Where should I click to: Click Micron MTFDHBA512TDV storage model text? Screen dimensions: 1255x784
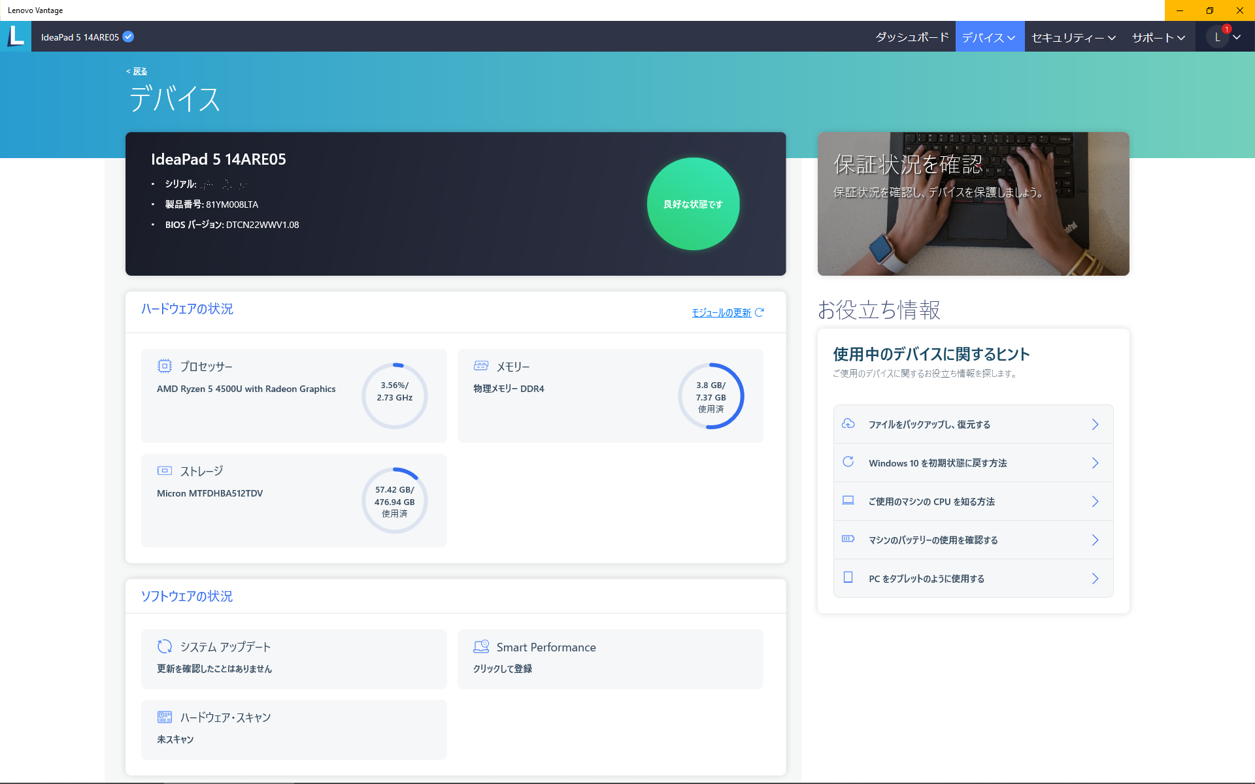(x=210, y=493)
